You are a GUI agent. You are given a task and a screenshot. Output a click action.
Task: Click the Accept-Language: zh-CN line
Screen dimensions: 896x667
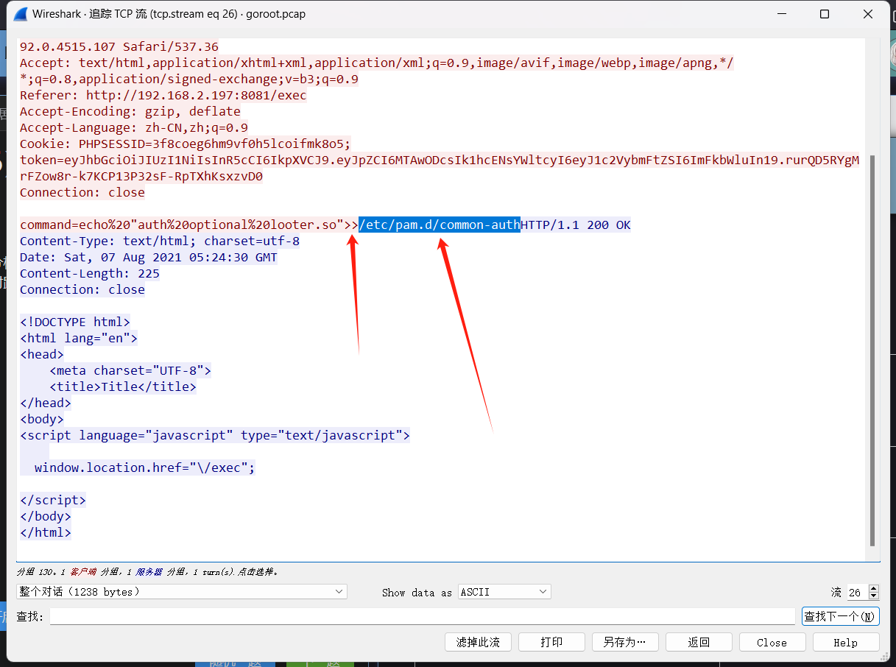click(134, 127)
